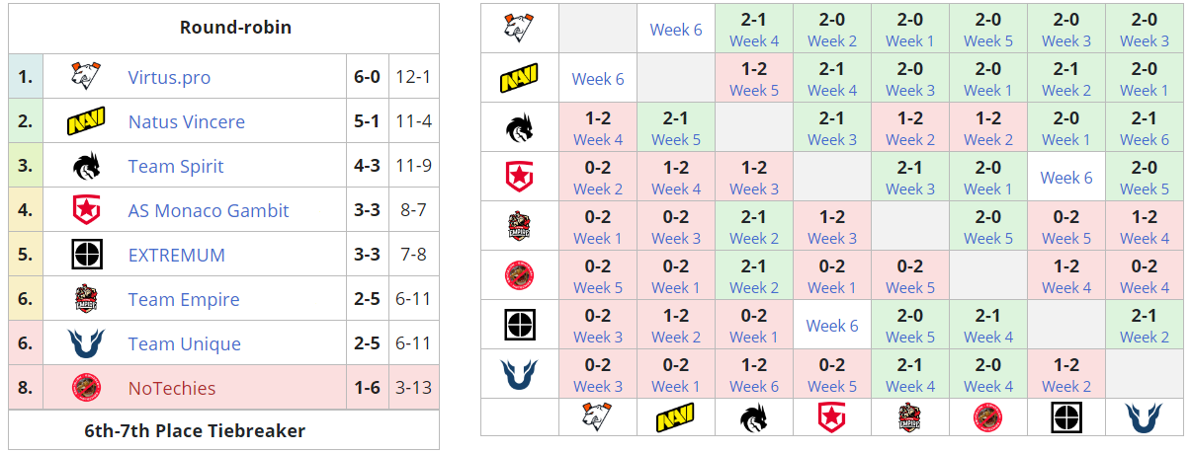
Task: Click the Natus Vincere logo in the standings
Action: coord(87,121)
